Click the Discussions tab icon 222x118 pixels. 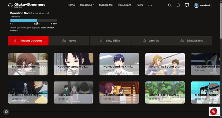[x=182, y=41]
